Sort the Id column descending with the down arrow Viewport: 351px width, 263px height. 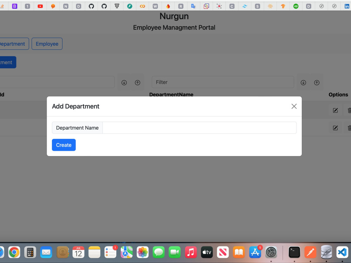pos(124,82)
